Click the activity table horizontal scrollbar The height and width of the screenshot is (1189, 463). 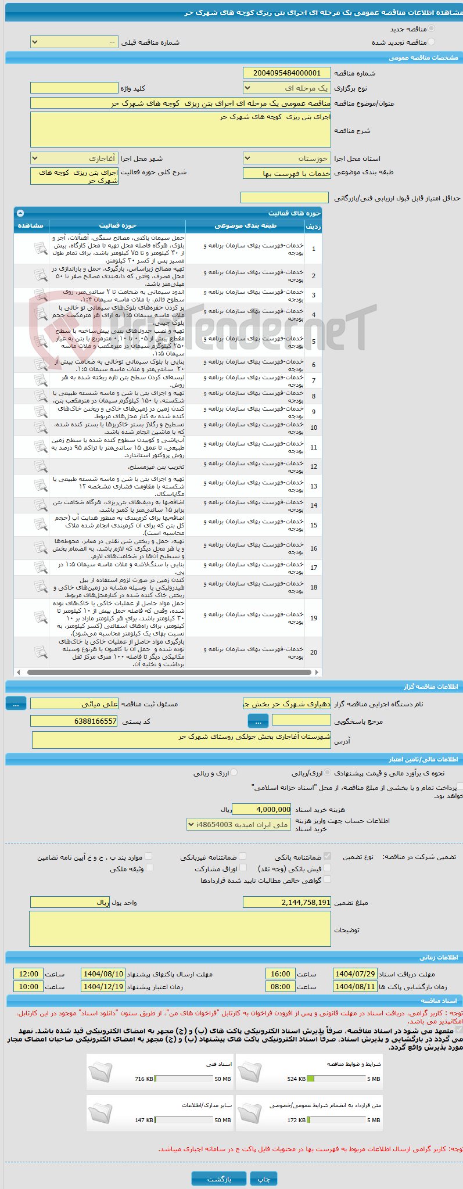(168, 672)
